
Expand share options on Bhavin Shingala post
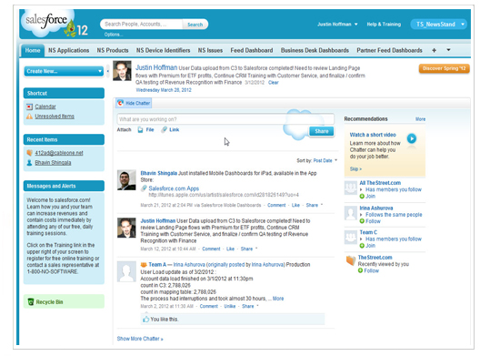point(322,205)
